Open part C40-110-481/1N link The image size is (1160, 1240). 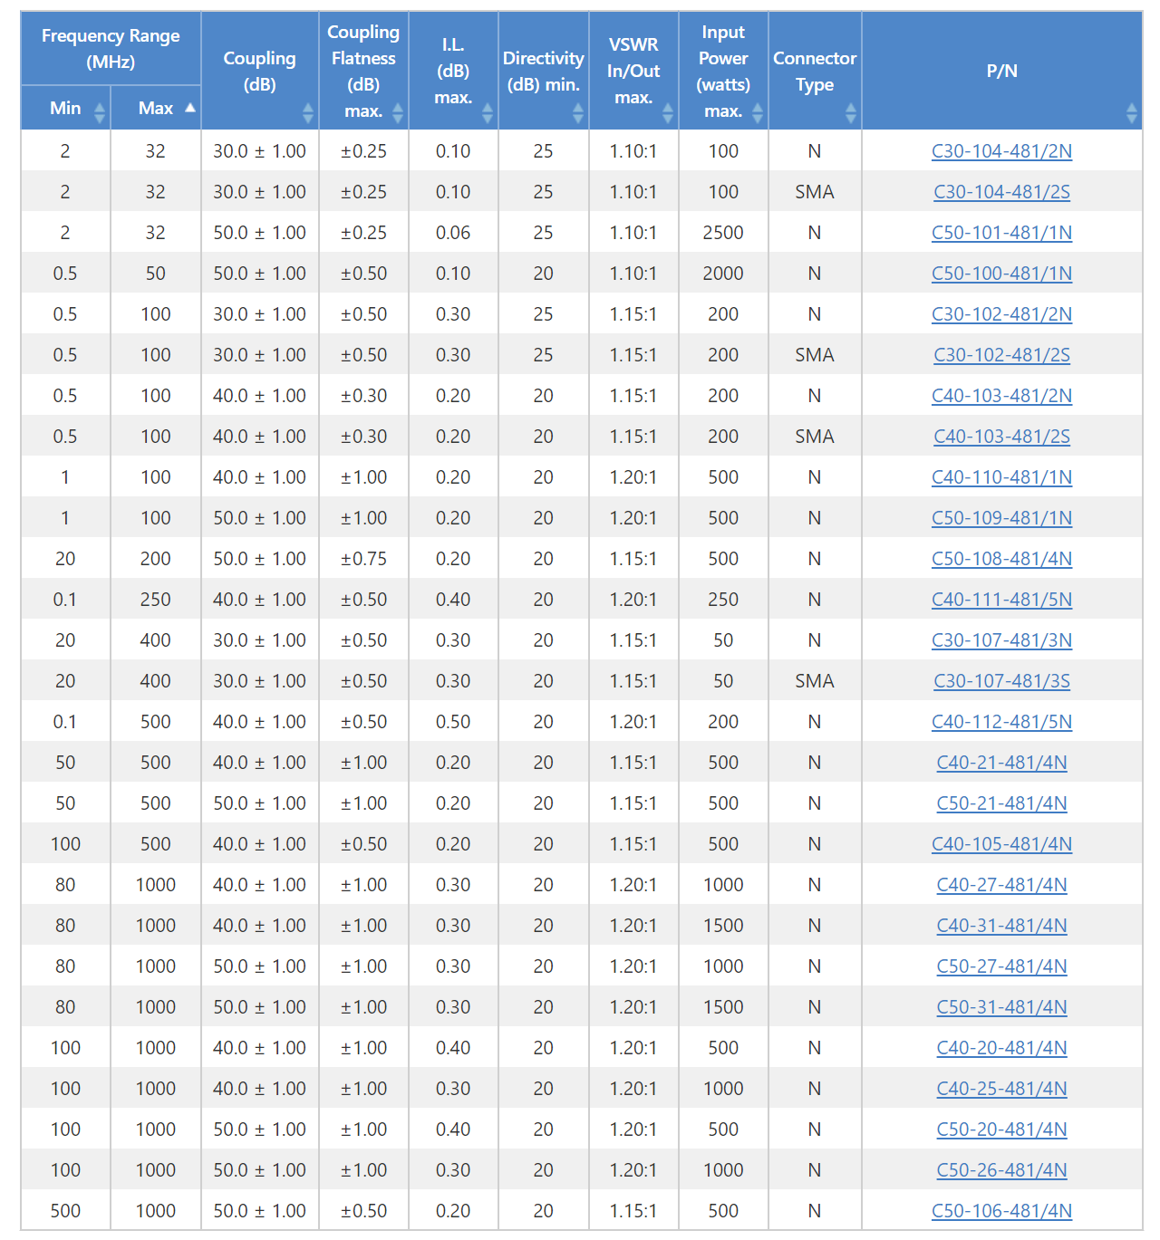(x=1001, y=477)
